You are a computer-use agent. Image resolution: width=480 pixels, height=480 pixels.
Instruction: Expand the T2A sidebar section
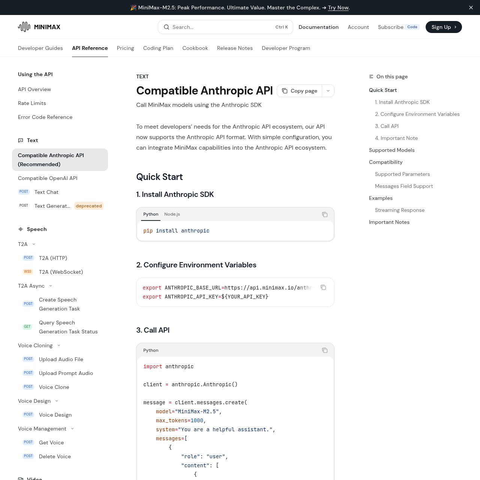coord(34,244)
